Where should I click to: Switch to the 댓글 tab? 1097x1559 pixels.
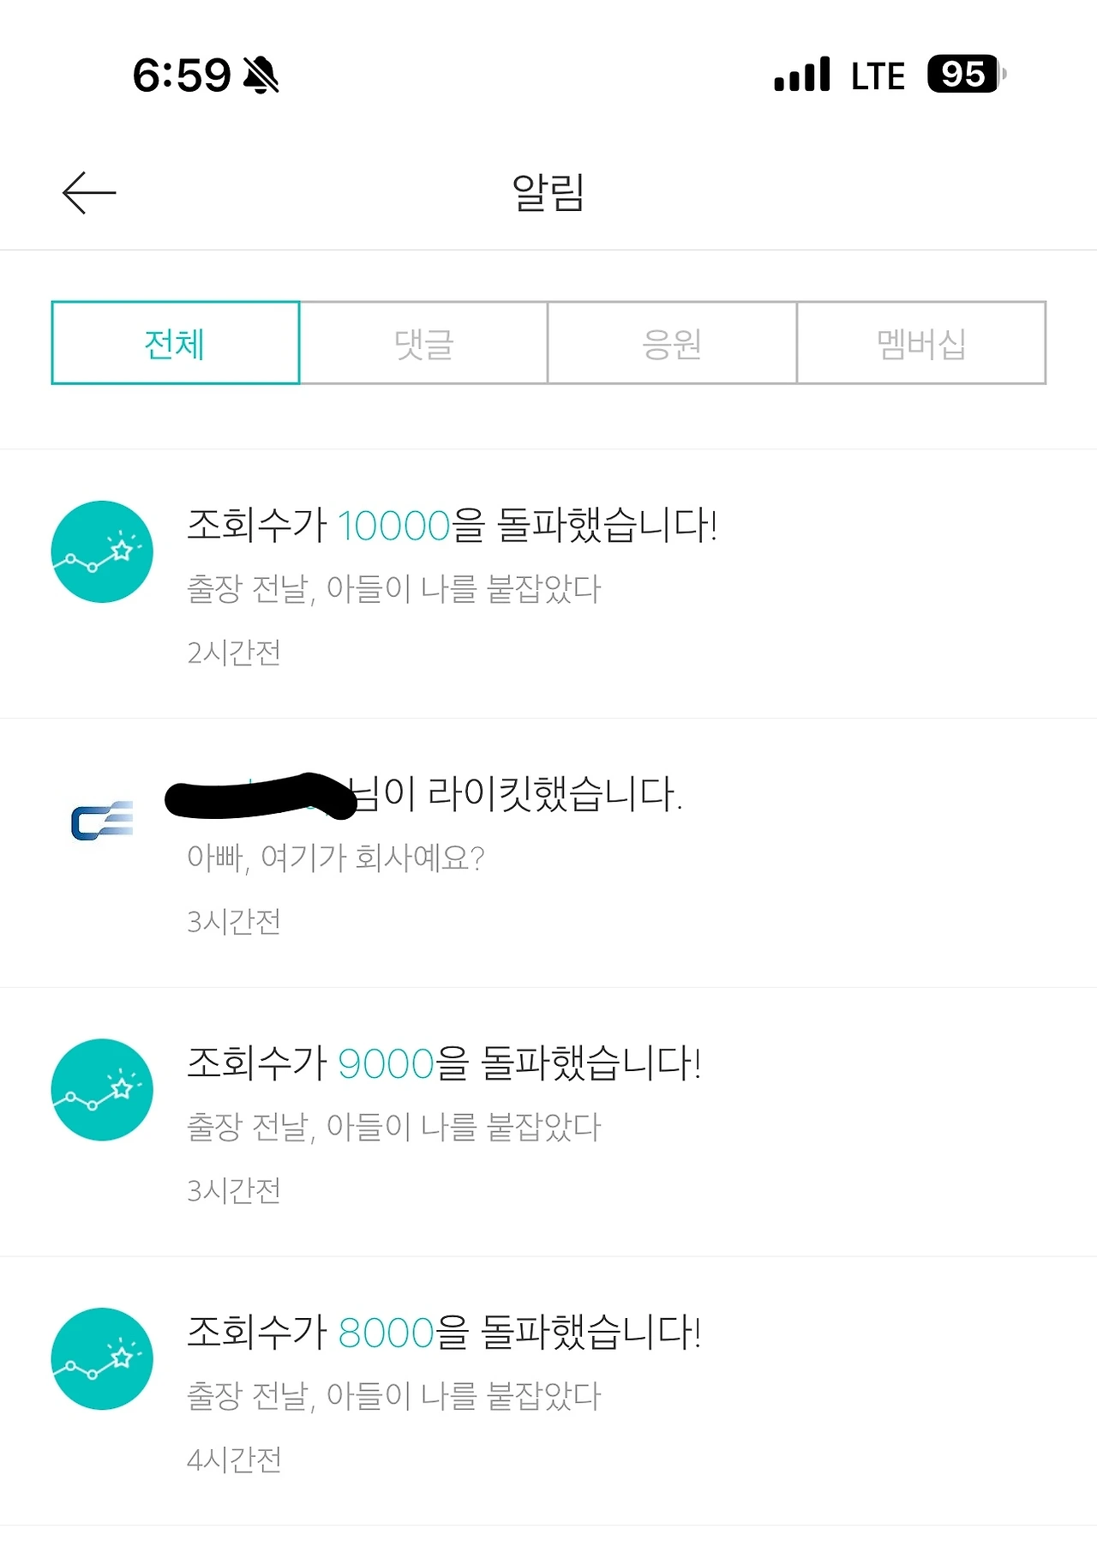[424, 343]
